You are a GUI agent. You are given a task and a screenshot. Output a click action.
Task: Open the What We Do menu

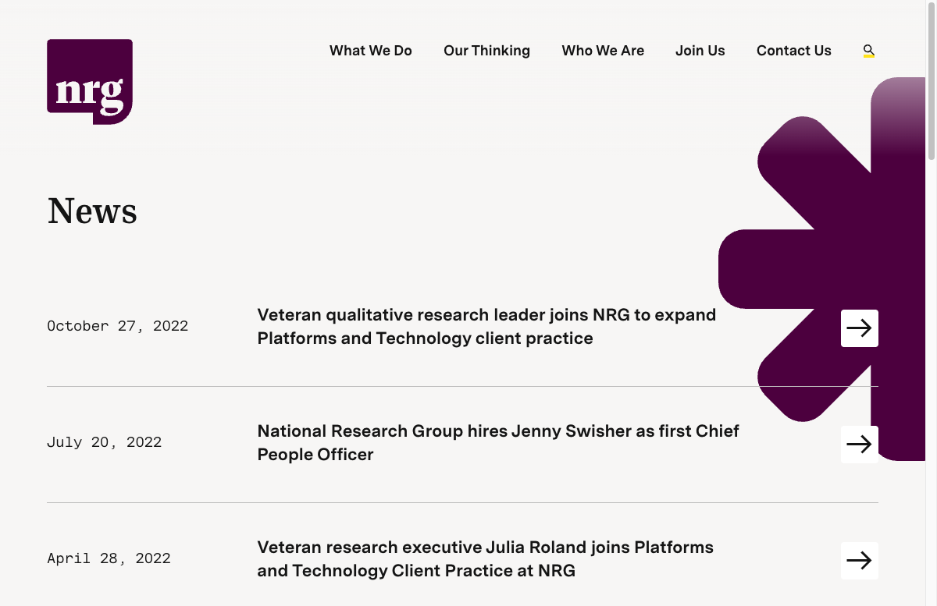pyautogui.click(x=370, y=51)
